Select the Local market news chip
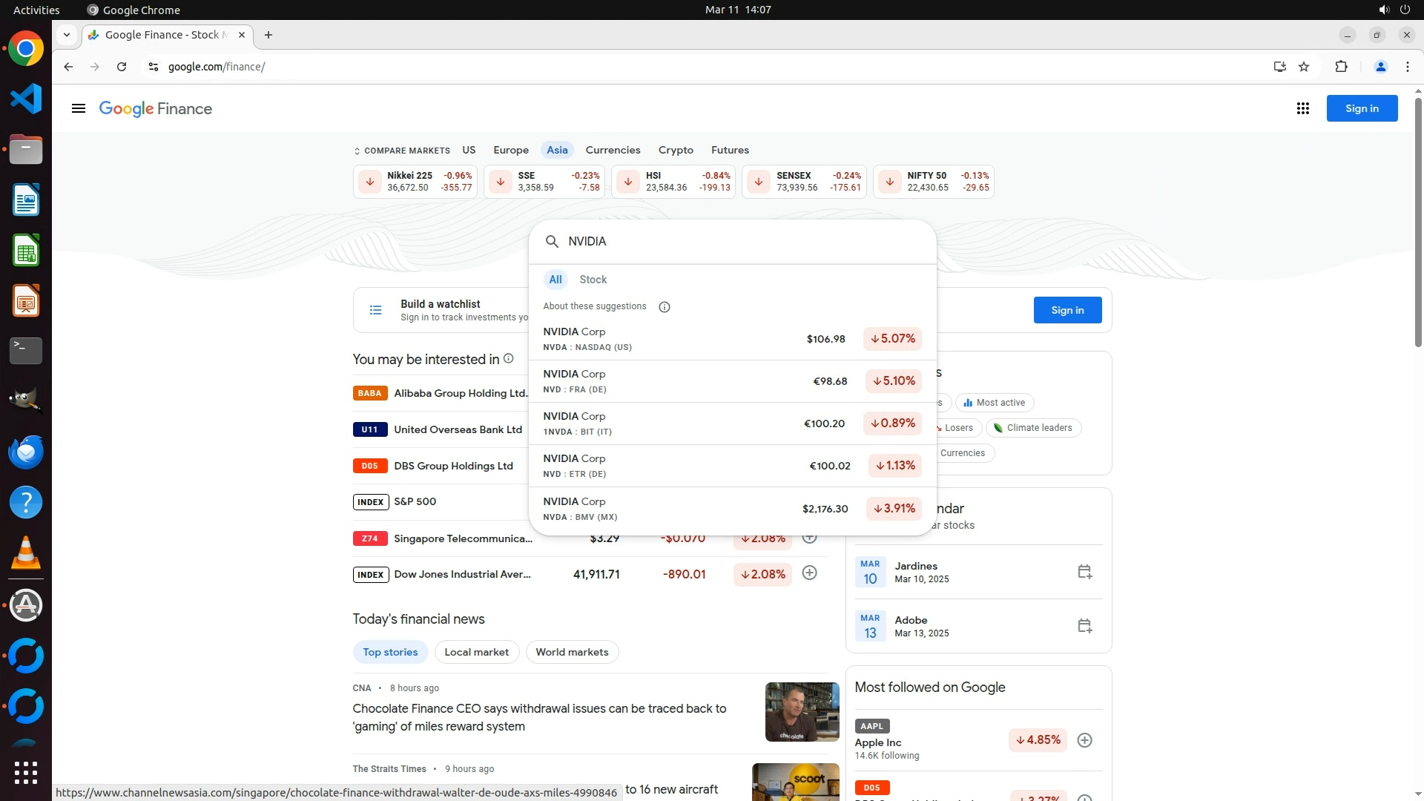The height and width of the screenshot is (801, 1424). [x=476, y=652]
